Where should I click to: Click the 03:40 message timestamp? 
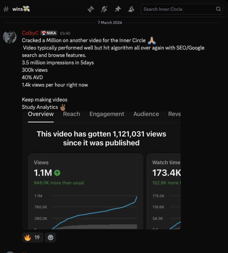(x=65, y=33)
